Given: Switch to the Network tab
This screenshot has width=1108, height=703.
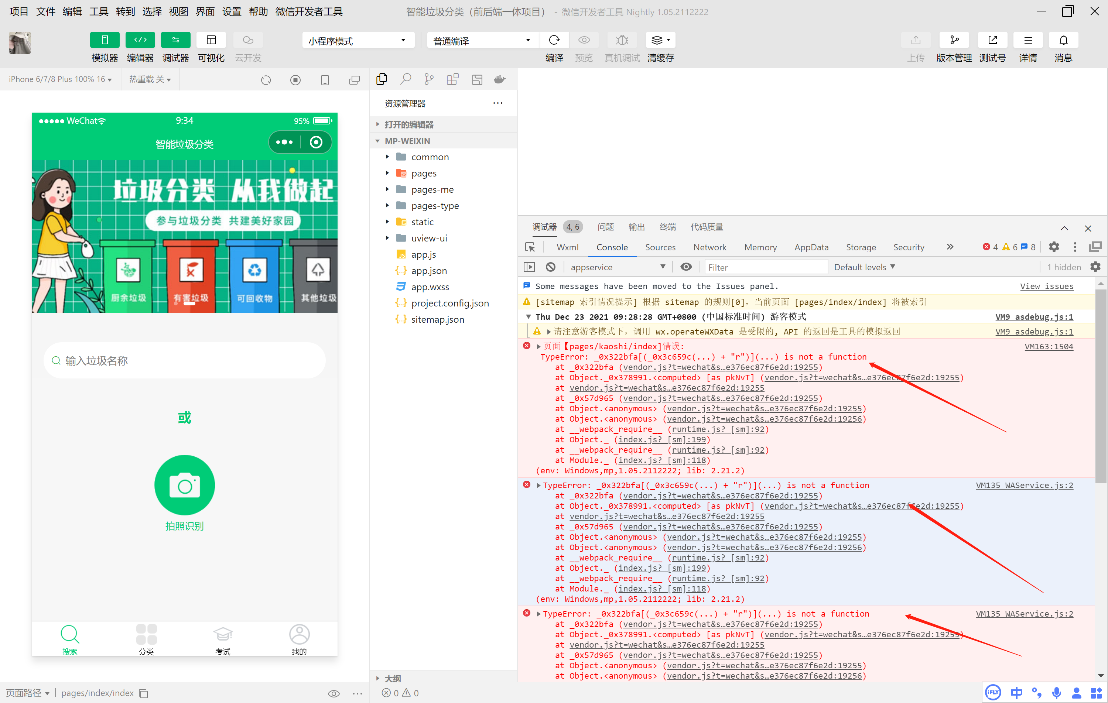Looking at the screenshot, I should pos(709,247).
